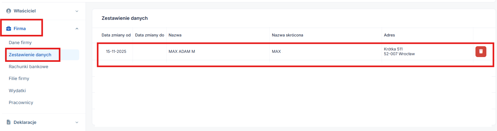Open Dane firmy submenu item
Screen dimensions: 497x131
point(20,43)
